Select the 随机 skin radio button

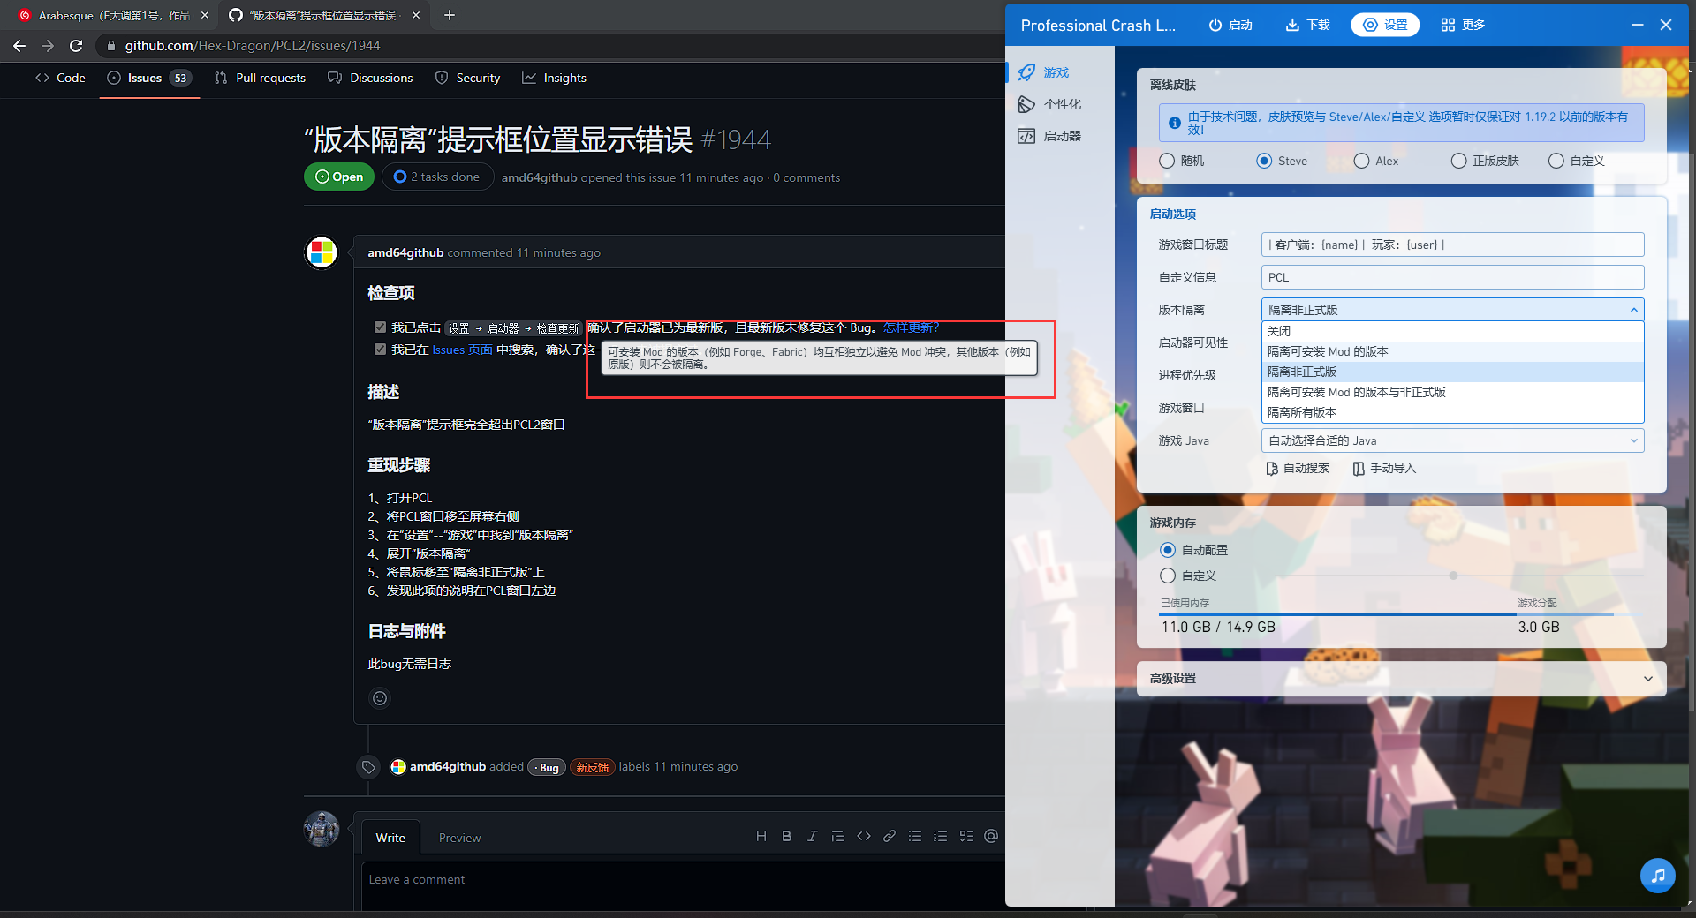point(1167,161)
